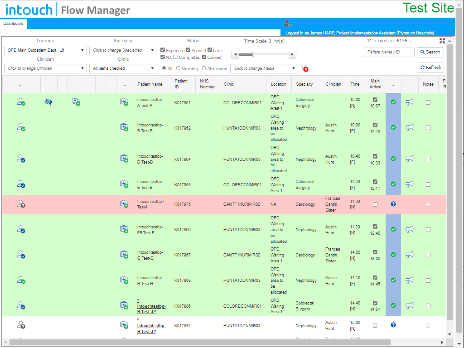Toggle the Late status checkbox
This screenshot has height=348, width=464.
pyautogui.click(x=210, y=50)
